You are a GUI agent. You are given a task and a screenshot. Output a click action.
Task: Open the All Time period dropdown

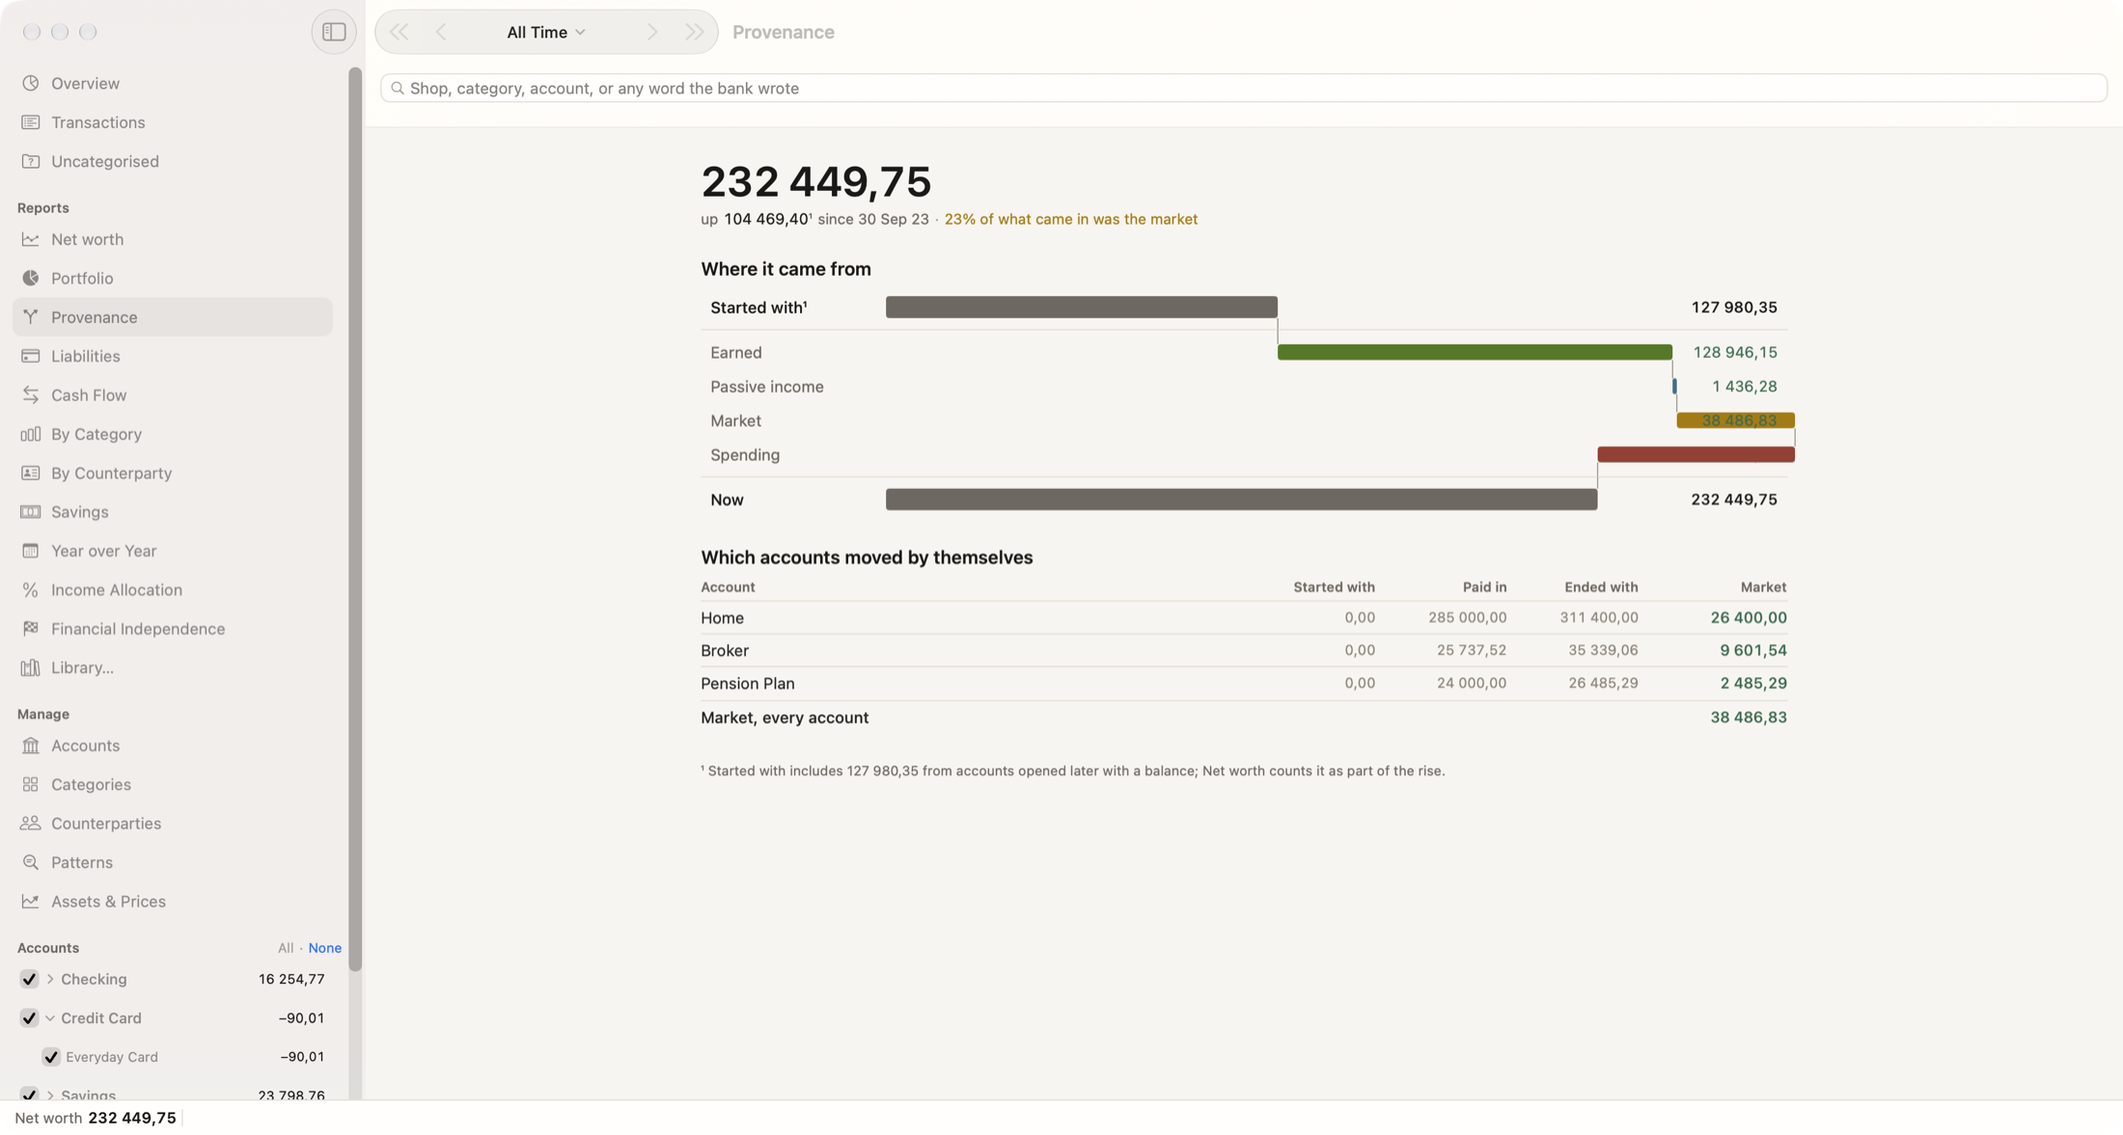546,32
